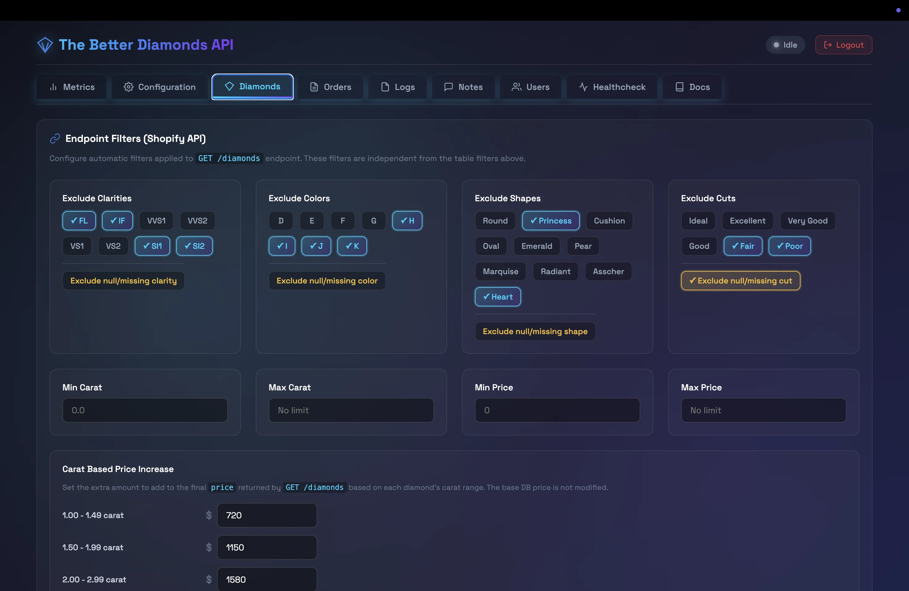Exclude the Good cut
The height and width of the screenshot is (591, 909).
[x=699, y=246]
